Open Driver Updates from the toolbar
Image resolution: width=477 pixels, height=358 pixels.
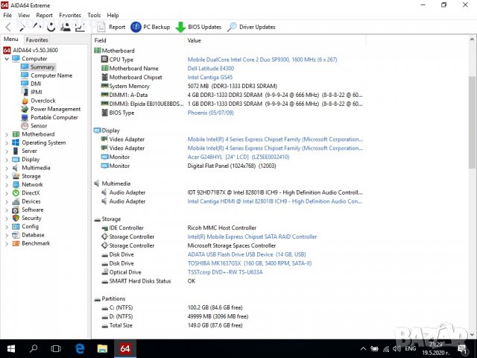click(251, 27)
